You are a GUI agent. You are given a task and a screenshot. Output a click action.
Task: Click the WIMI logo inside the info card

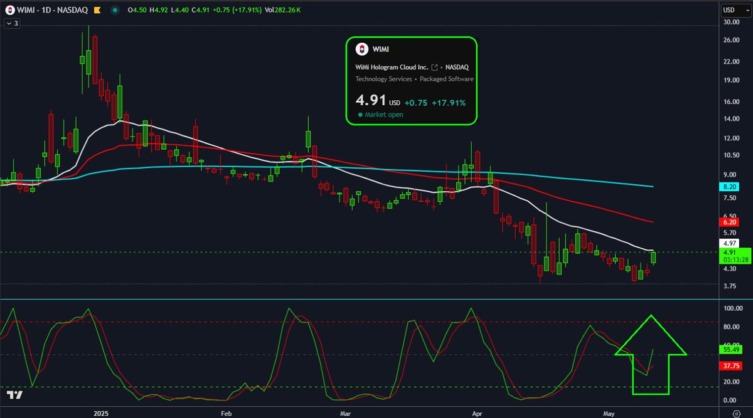(x=361, y=49)
